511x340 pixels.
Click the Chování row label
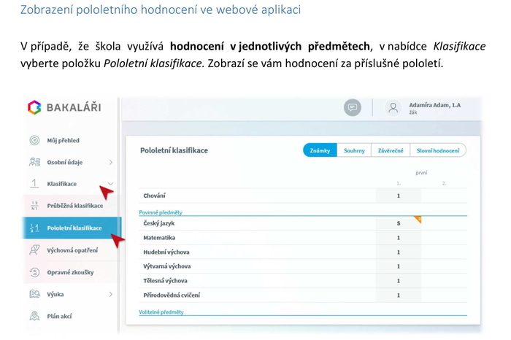coord(154,196)
